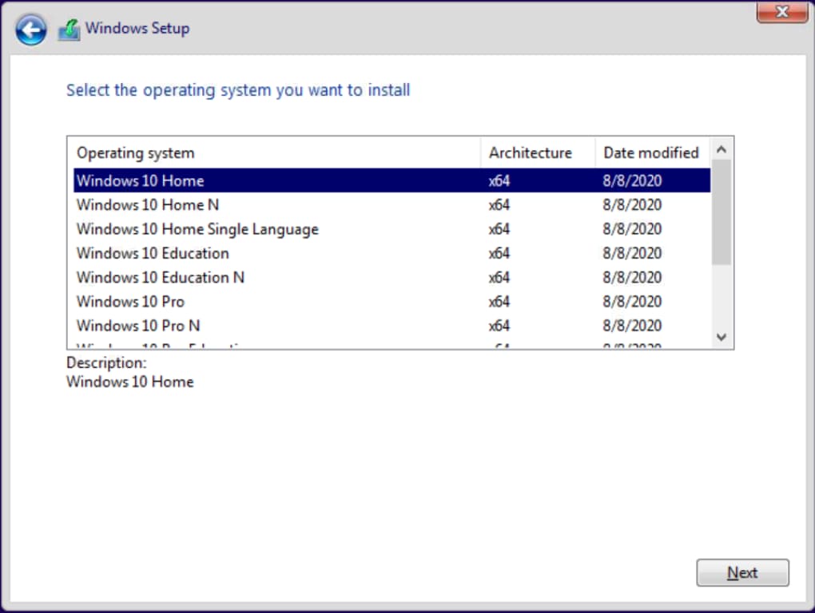Click the Windows Setup title icon
The width and height of the screenshot is (815, 613).
70,30
